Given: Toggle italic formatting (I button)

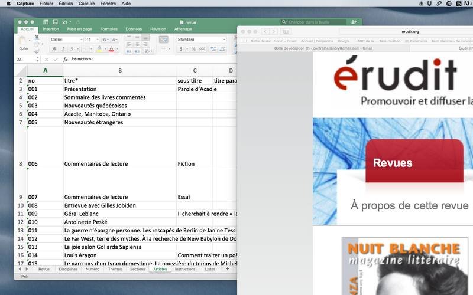Looking at the screenshot, I should tap(62, 49).
